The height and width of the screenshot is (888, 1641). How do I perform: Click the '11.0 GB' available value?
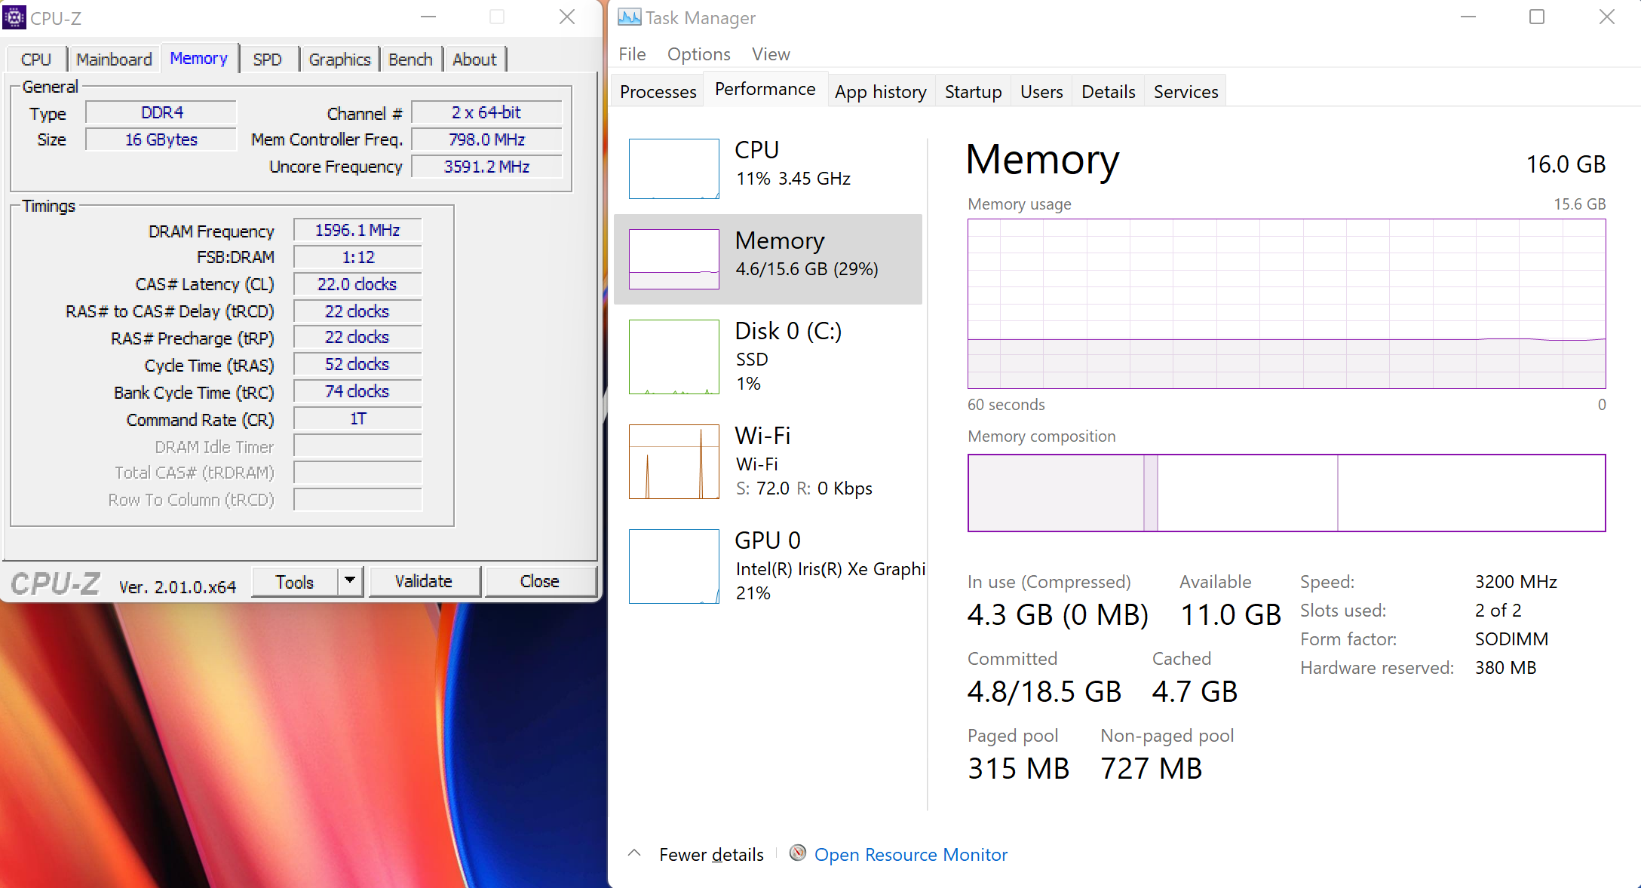click(1231, 615)
